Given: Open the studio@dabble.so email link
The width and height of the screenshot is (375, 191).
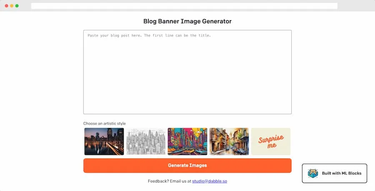Looking at the screenshot, I should coord(210,181).
